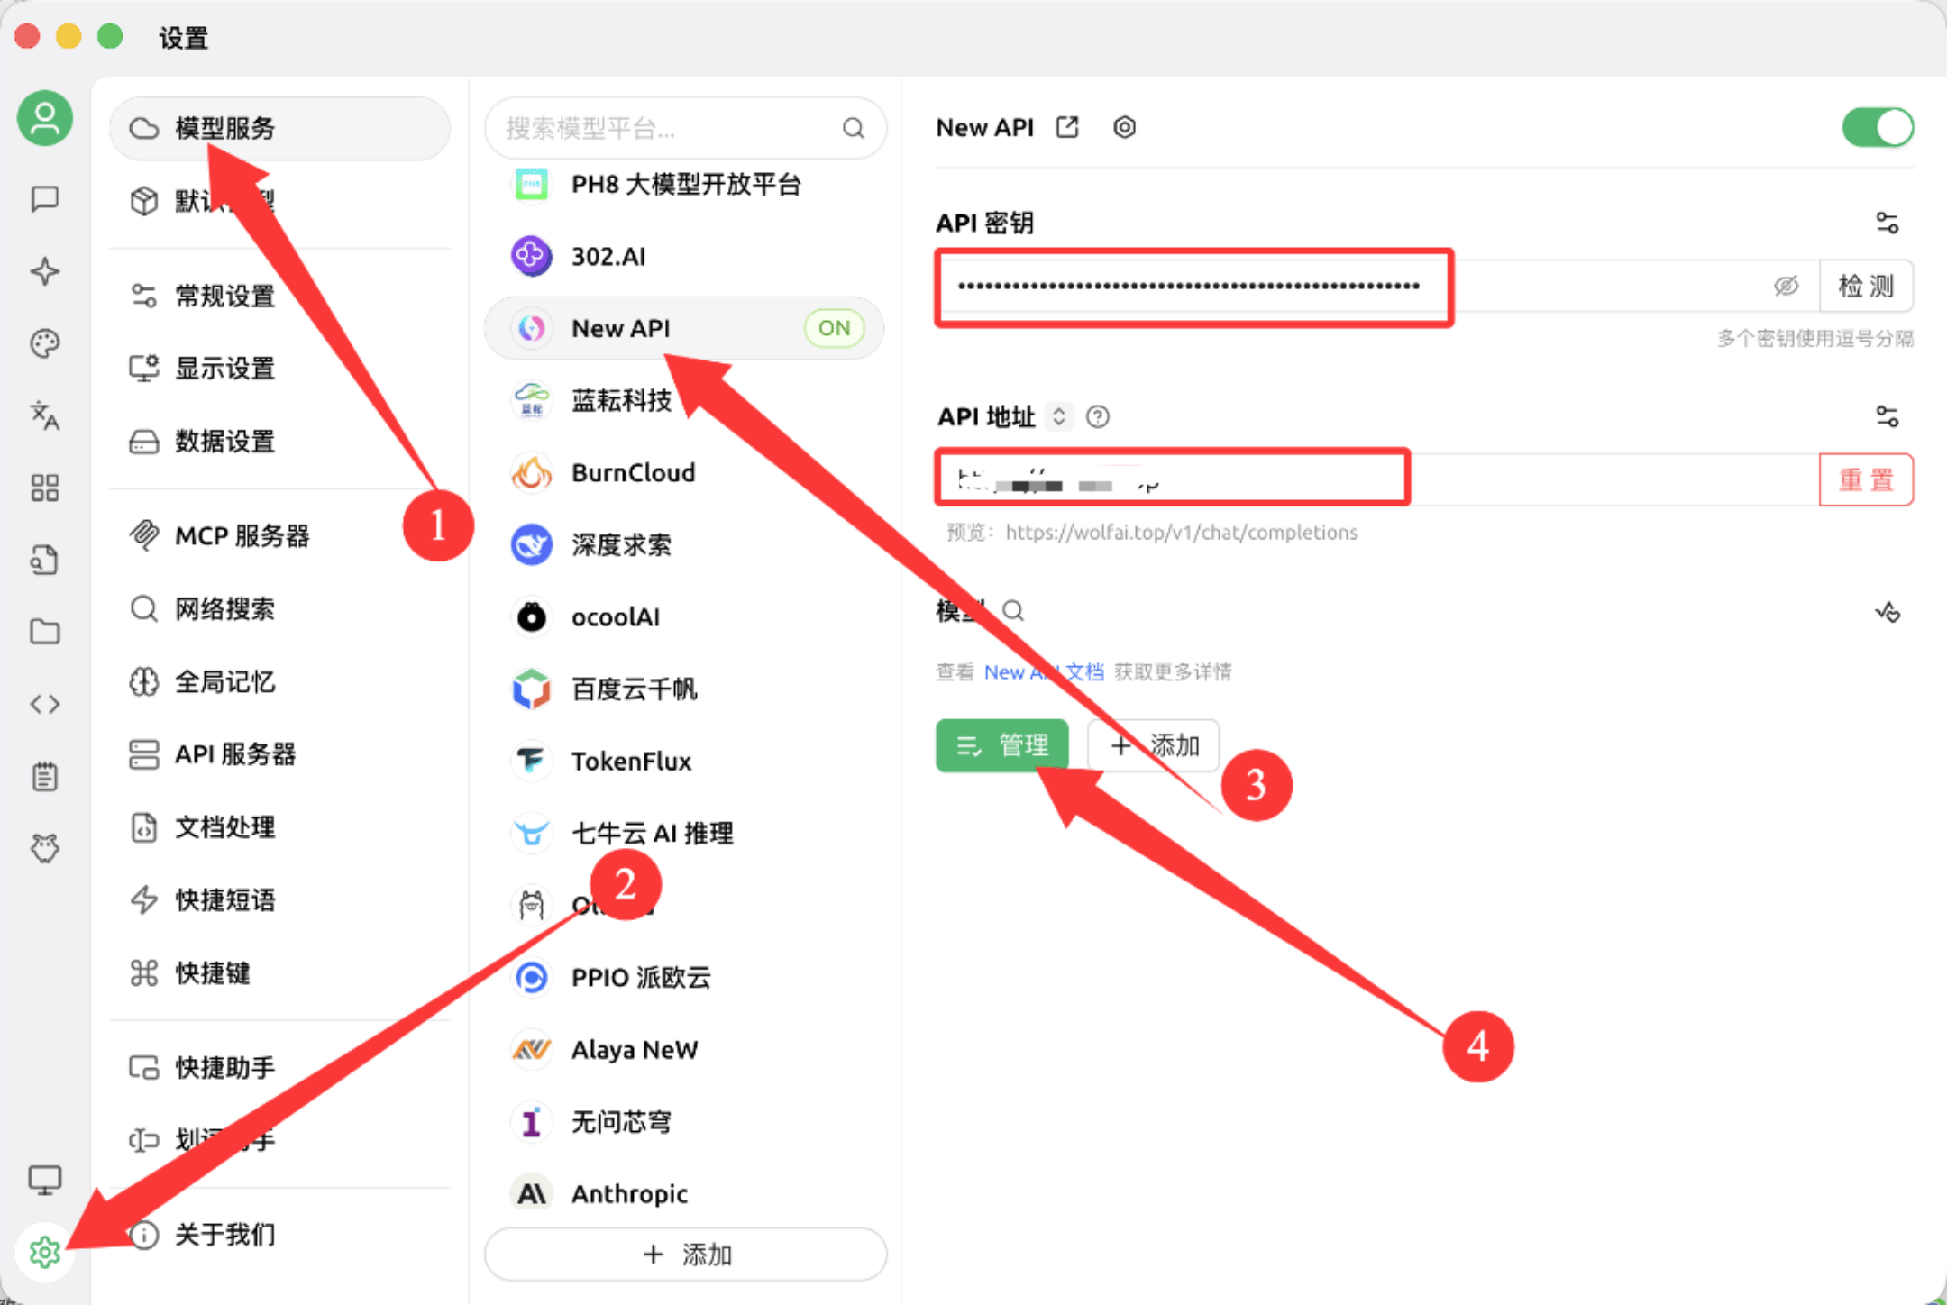The image size is (1947, 1305).
Task: Open 快捷短语 settings section
Action: (279, 899)
